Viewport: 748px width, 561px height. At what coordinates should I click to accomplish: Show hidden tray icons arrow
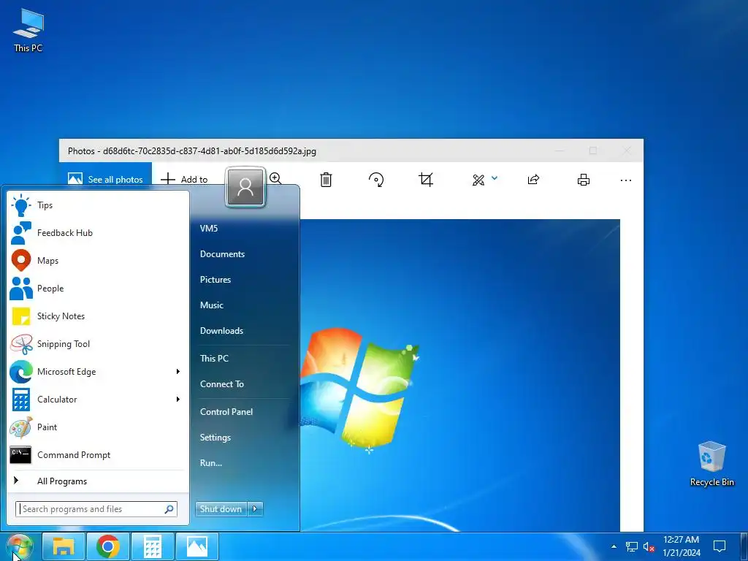[x=614, y=546]
